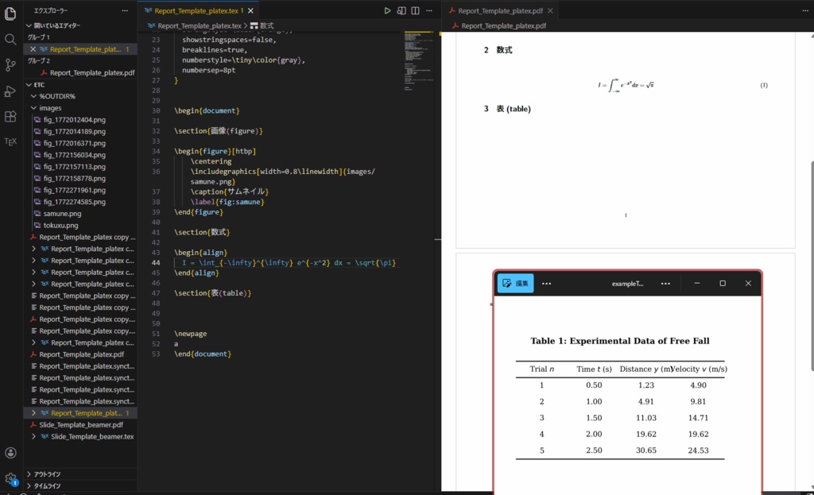This screenshot has width=814, height=495.
Task: Open fig_1772014189.png file
Action: (x=74, y=132)
